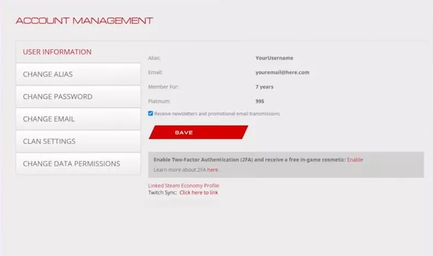Viewport: 433px width, 256px height.
Task: Open the User Information section
Action: 78,52
